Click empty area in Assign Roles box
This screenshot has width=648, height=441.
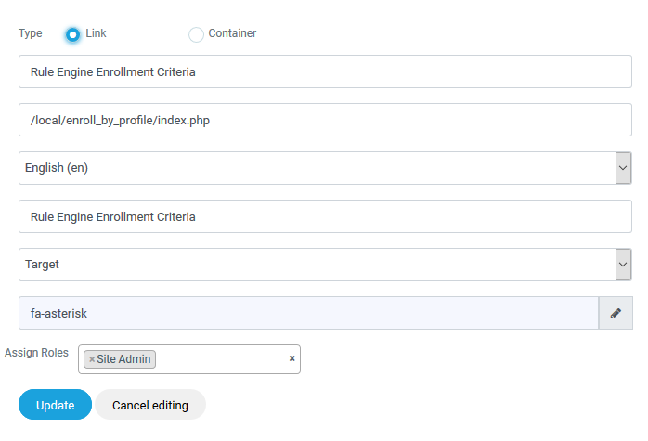coord(221,359)
